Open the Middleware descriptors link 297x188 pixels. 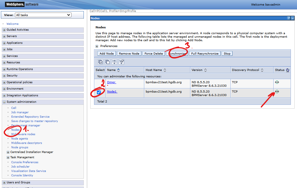pos(27,143)
